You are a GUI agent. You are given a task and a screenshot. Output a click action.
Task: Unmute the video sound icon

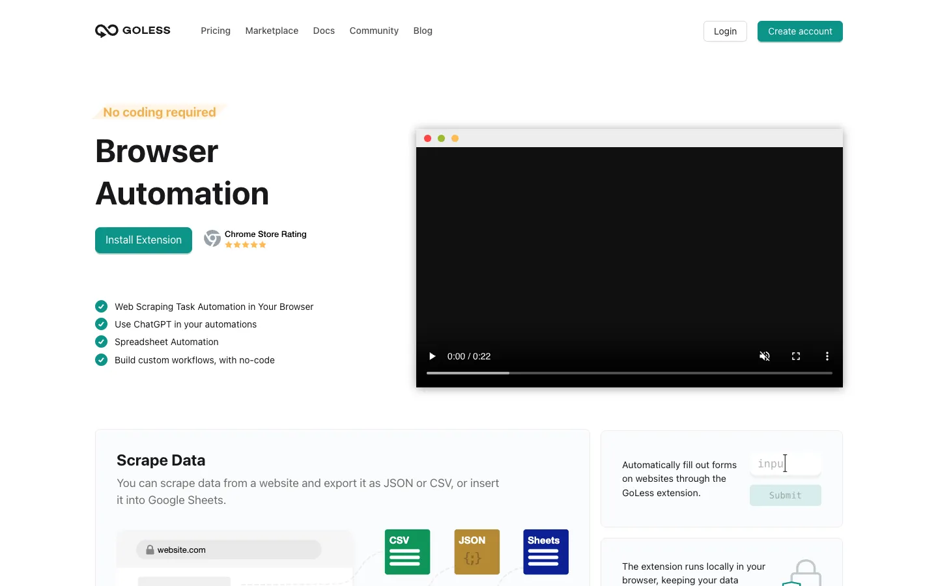[x=765, y=356]
